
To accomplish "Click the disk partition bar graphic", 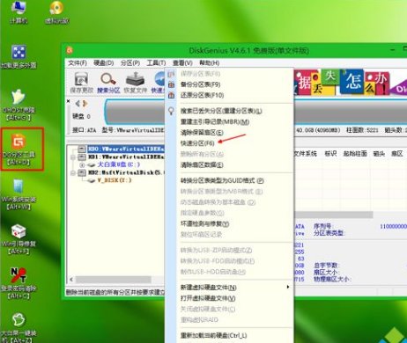I will click(x=135, y=112).
